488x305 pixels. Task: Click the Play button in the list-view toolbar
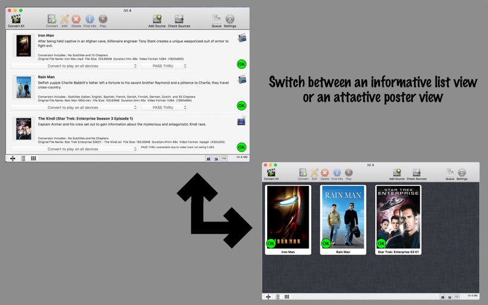103,21
